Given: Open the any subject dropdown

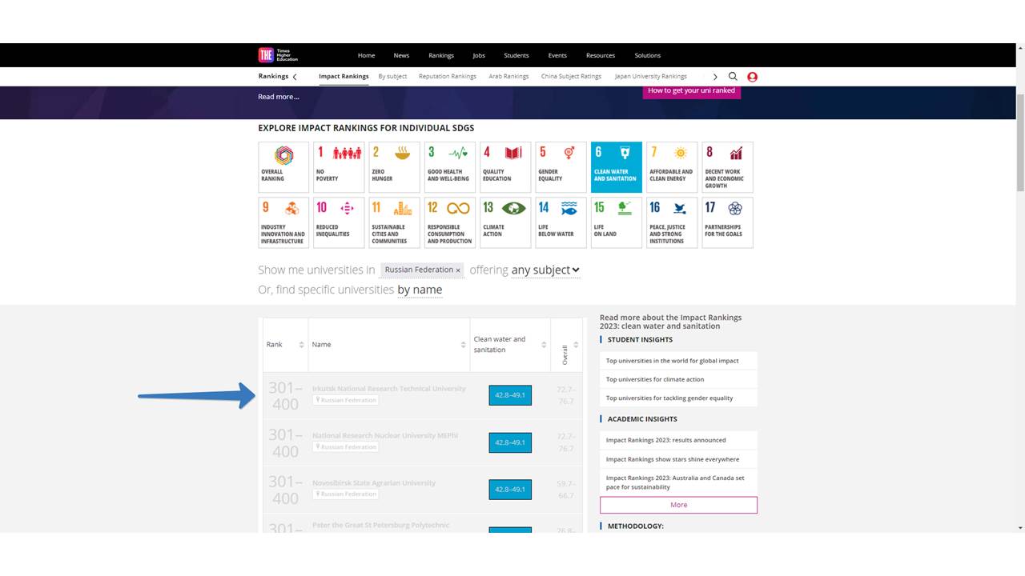Looking at the screenshot, I should (x=545, y=270).
